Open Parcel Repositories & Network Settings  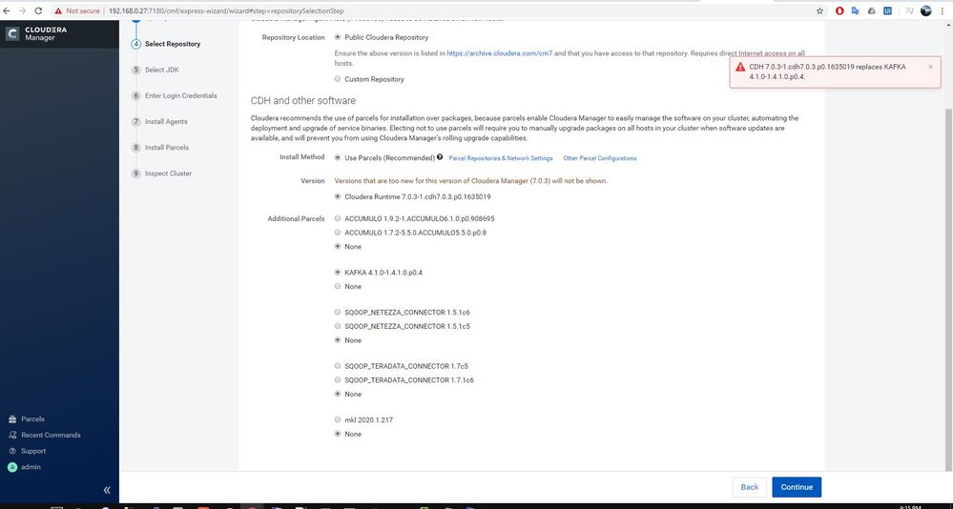[501, 158]
